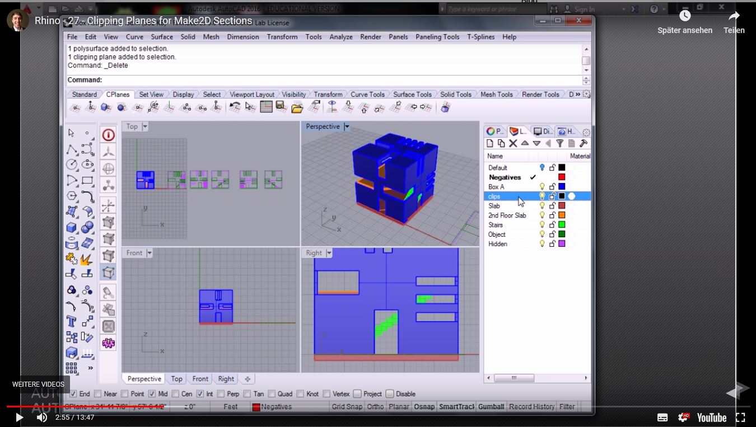Switch to the Standard toolbar tab
The image size is (756, 427).
pyautogui.click(x=84, y=95)
